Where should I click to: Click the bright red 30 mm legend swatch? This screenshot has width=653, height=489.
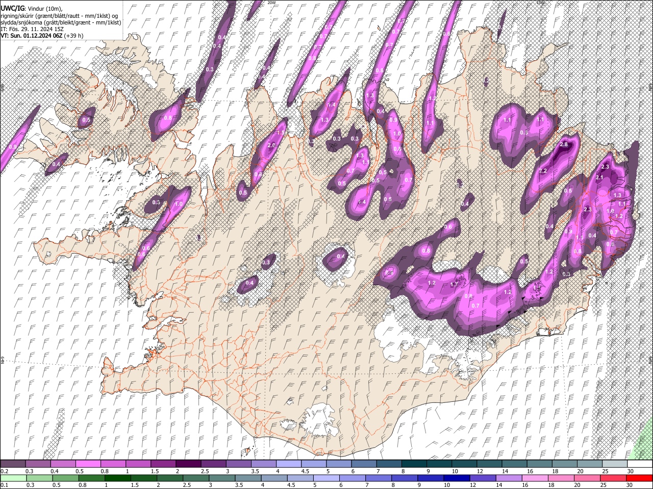639,478
